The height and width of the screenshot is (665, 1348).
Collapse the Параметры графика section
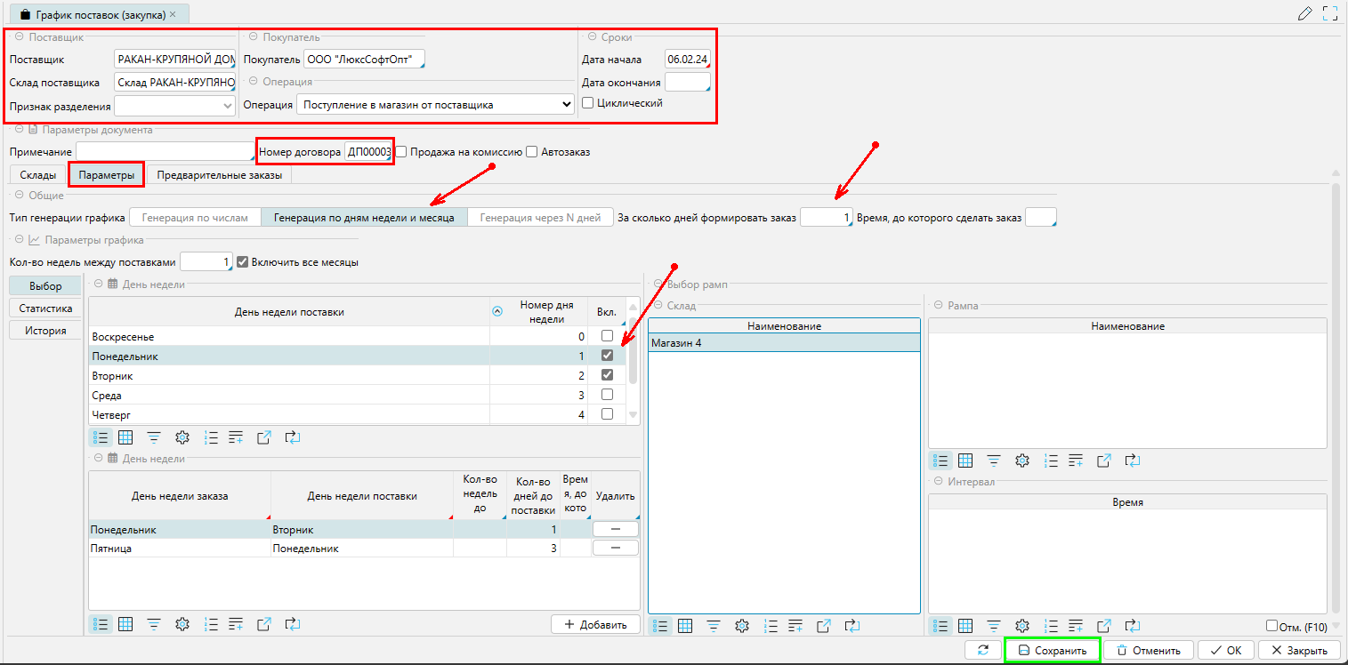[20, 240]
